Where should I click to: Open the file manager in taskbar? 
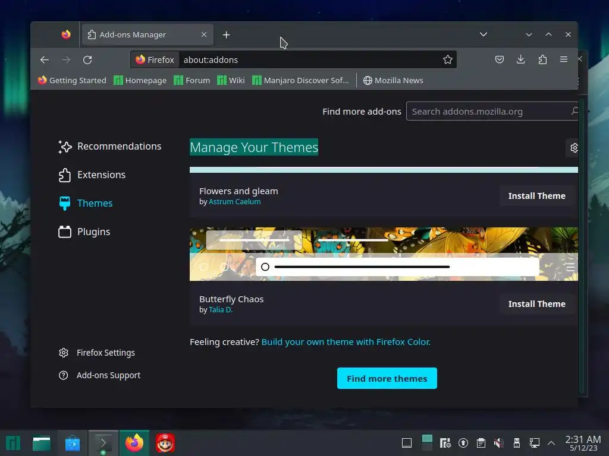tap(42, 443)
